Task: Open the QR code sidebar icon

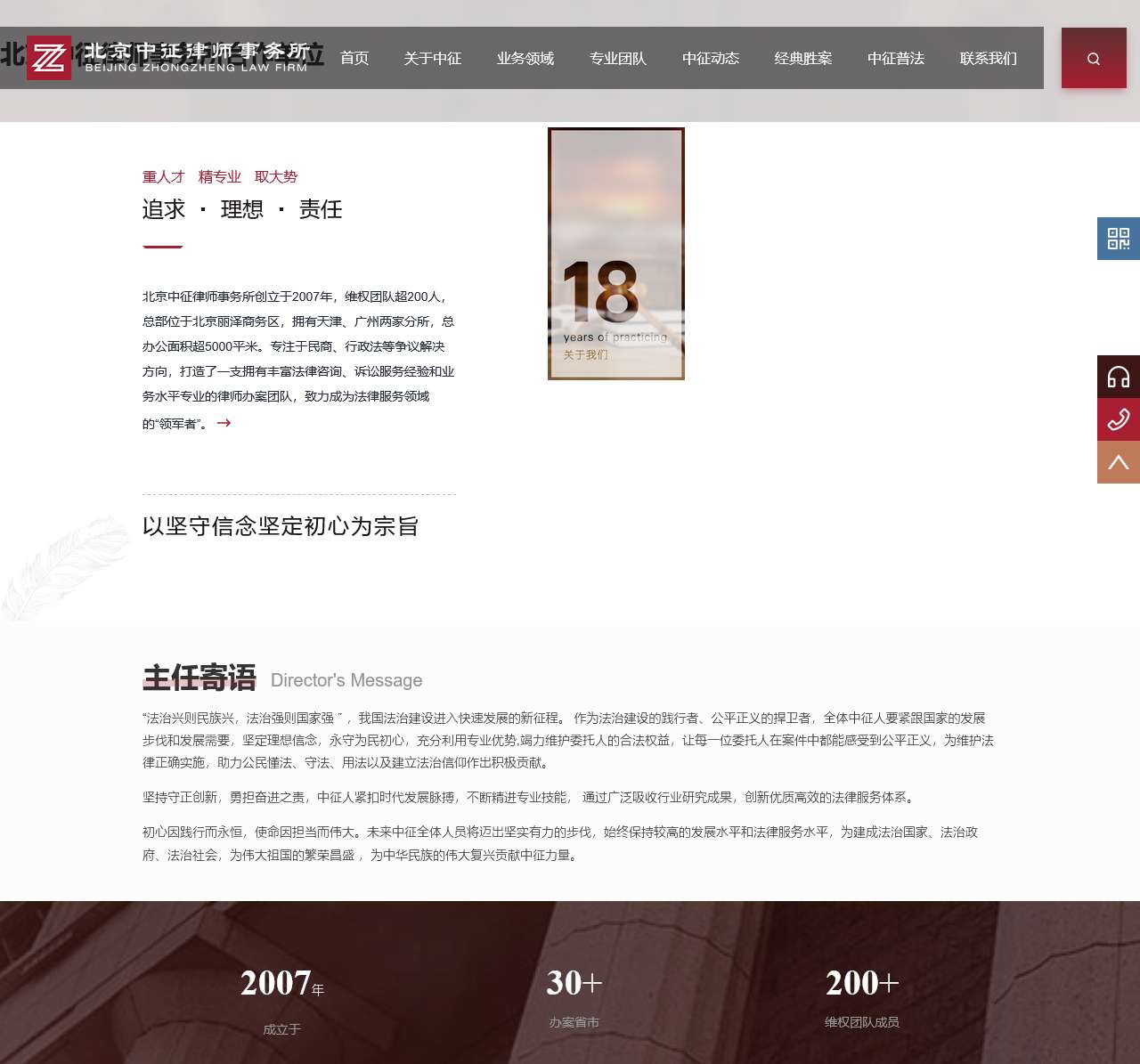Action: pos(1119,239)
